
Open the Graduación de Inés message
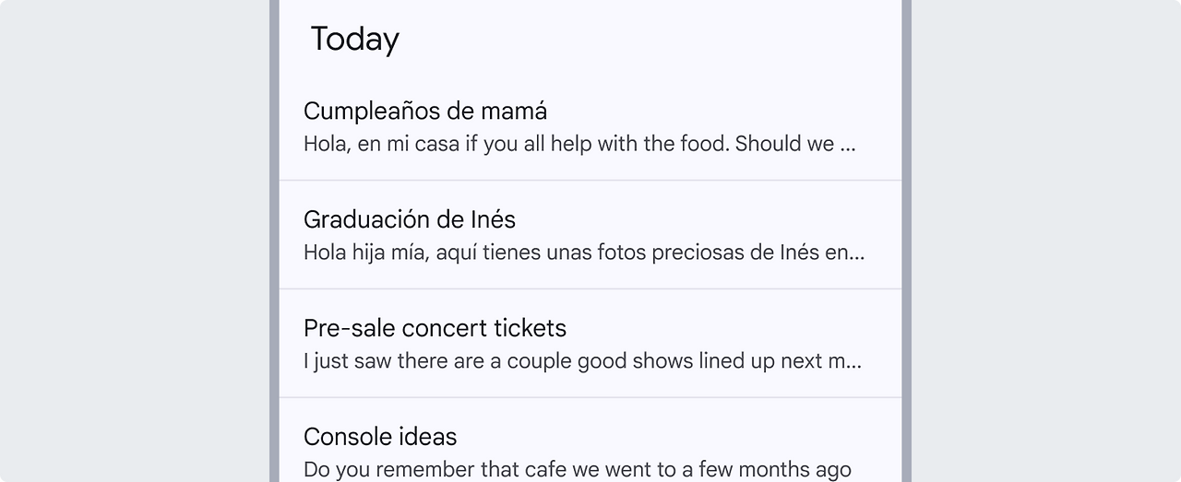tap(410, 220)
